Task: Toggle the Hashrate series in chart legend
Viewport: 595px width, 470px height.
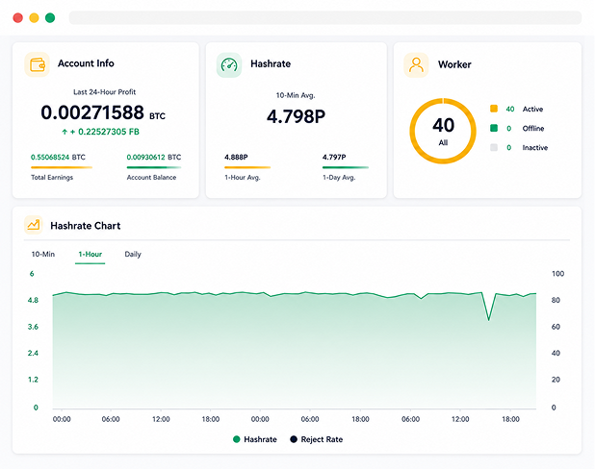Action: point(254,439)
